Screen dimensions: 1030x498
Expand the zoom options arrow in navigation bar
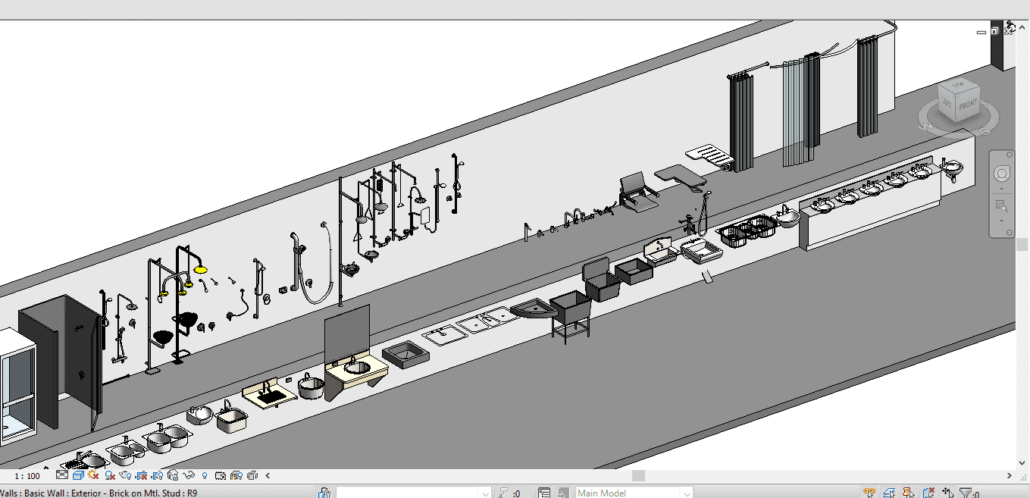tap(1002, 221)
